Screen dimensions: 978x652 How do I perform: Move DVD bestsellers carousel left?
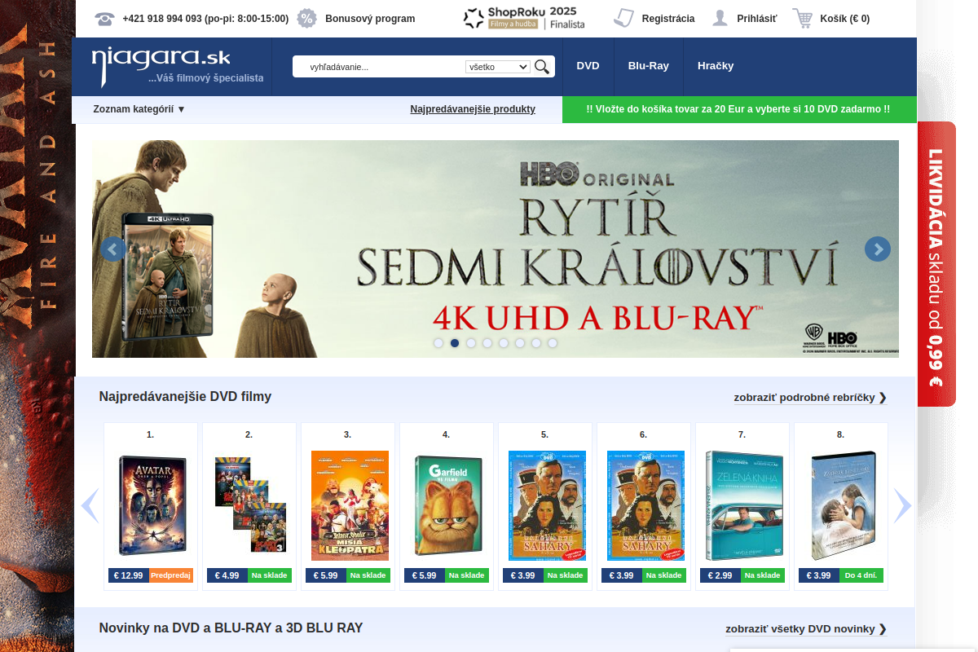90,505
